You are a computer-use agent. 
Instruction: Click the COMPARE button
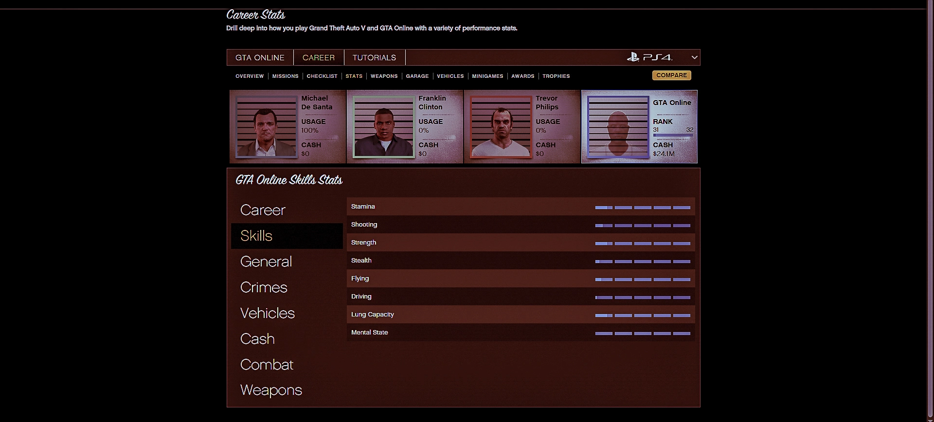tap(672, 75)
